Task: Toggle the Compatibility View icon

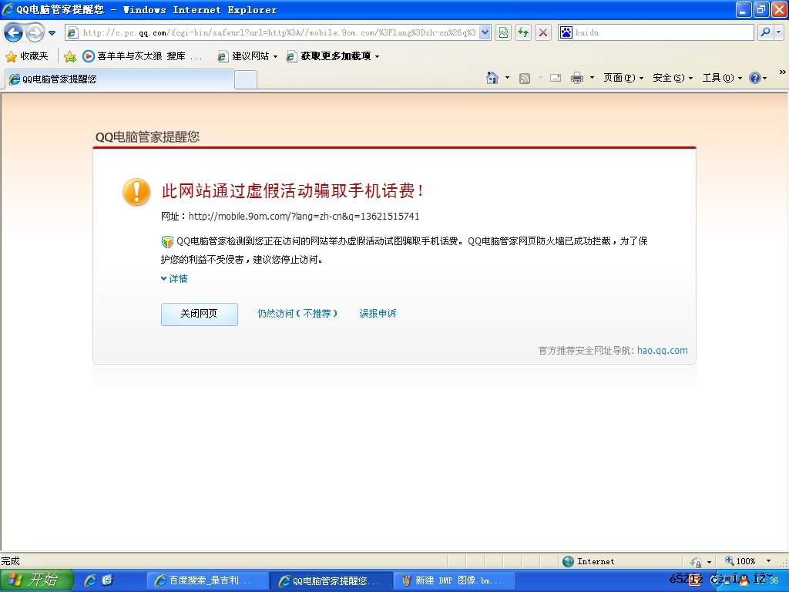Action: tap(503, 32)
